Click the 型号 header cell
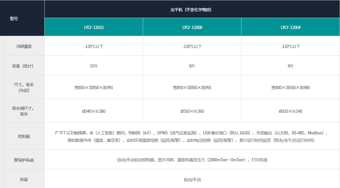 (14, 18)
